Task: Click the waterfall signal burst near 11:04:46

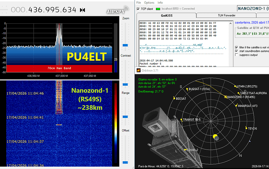Action: click(x=59, y=97)
